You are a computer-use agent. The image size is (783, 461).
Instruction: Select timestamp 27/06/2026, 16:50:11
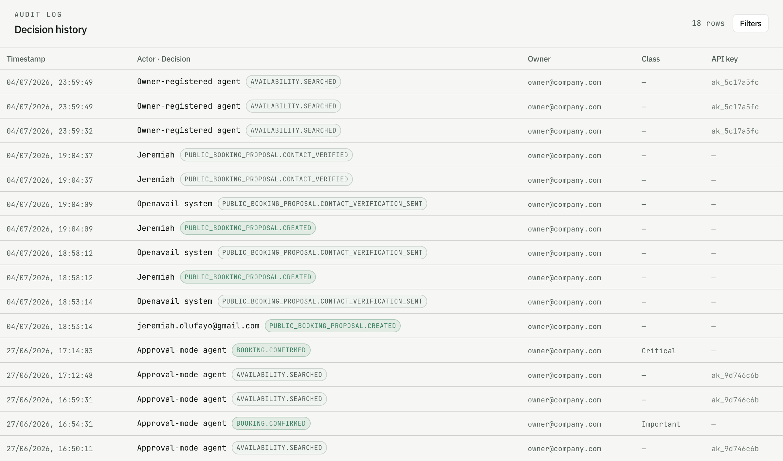tap(50, 449)
